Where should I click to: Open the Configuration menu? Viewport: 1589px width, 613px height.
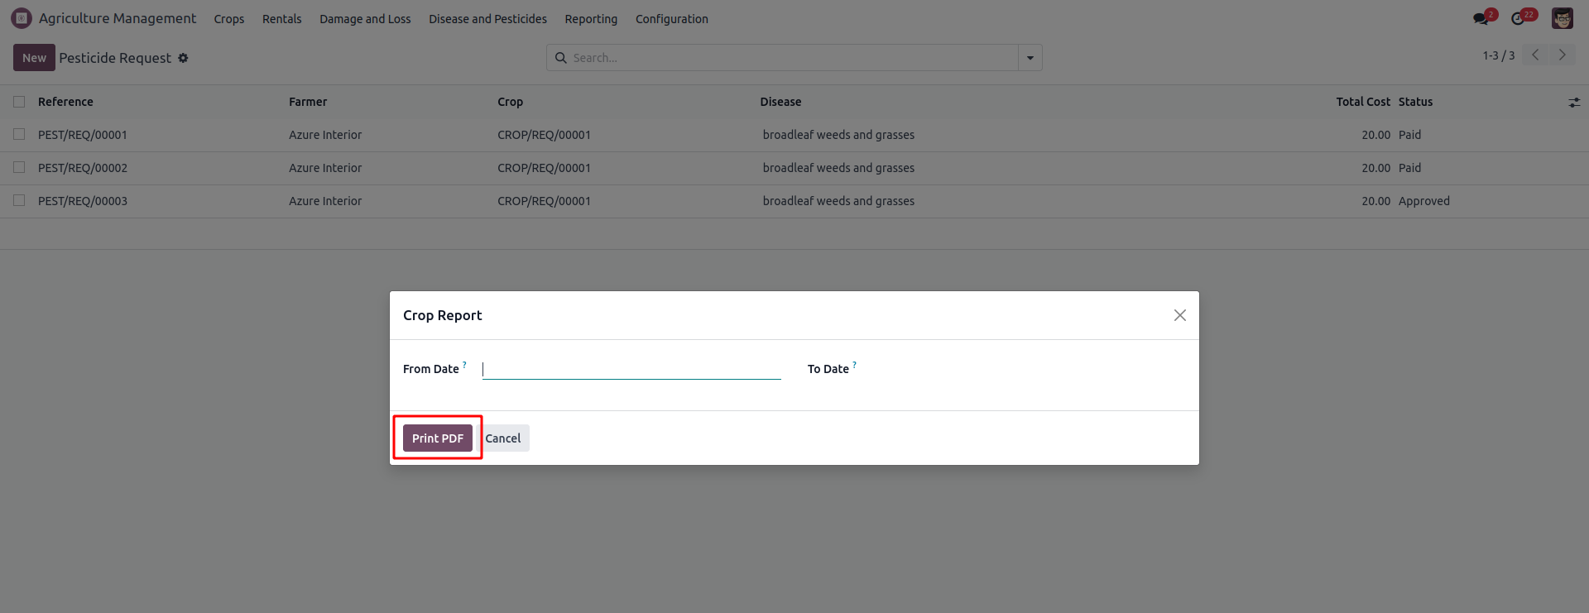click(x=671, y=19)
